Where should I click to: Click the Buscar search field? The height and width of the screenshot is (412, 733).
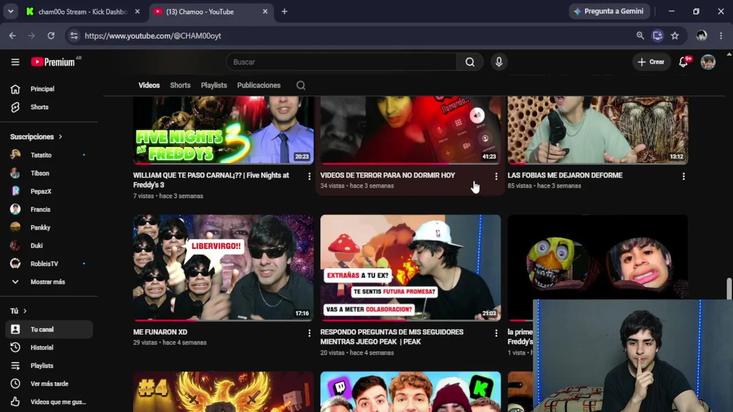(x=341, y=62)
